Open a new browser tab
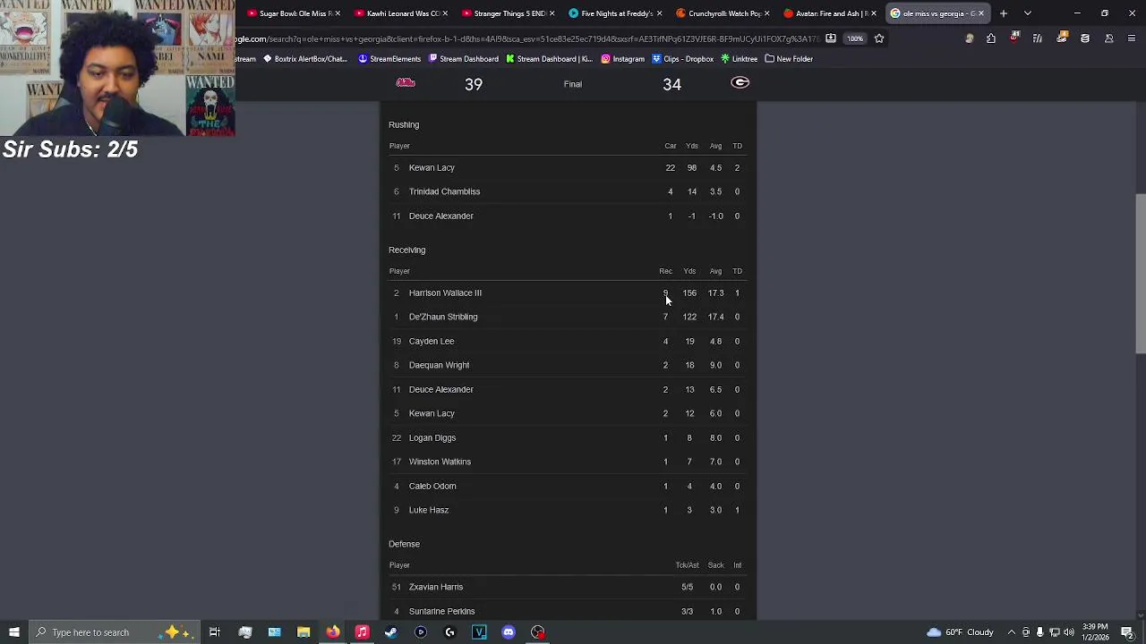Screen dimensions: 1146x644 pyautogui.click(x=1004, y=13)
